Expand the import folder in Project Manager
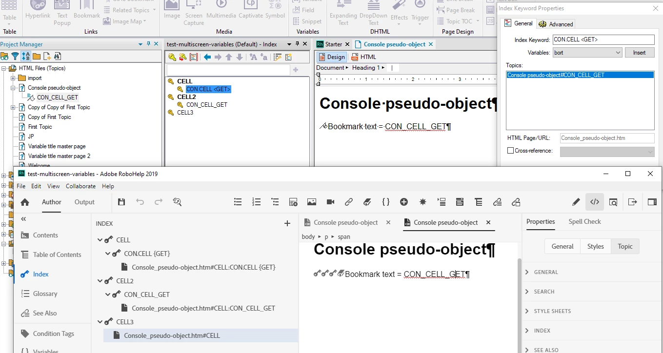Screen dimensions: 663x353 13,78
